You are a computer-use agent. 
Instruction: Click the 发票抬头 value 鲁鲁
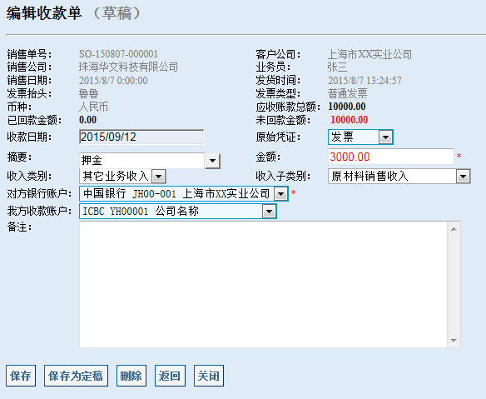[x=89, y=93]
